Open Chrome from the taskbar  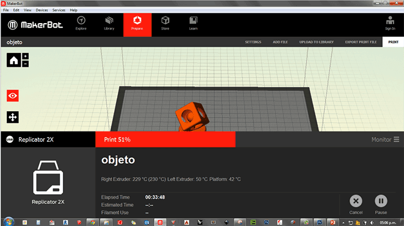pyautogui.click(x=92, y=223)
